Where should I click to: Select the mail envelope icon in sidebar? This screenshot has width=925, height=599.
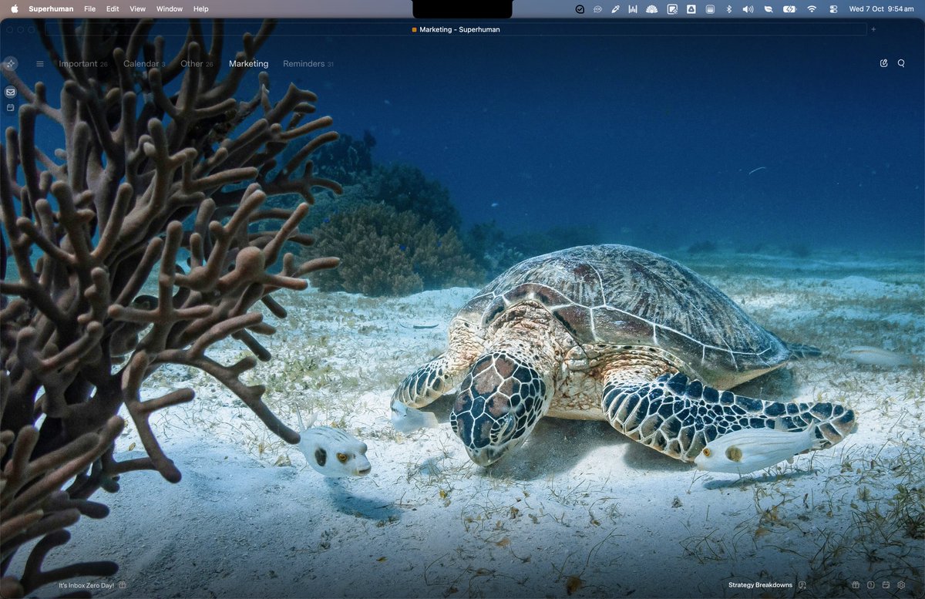tap(10, 92)
